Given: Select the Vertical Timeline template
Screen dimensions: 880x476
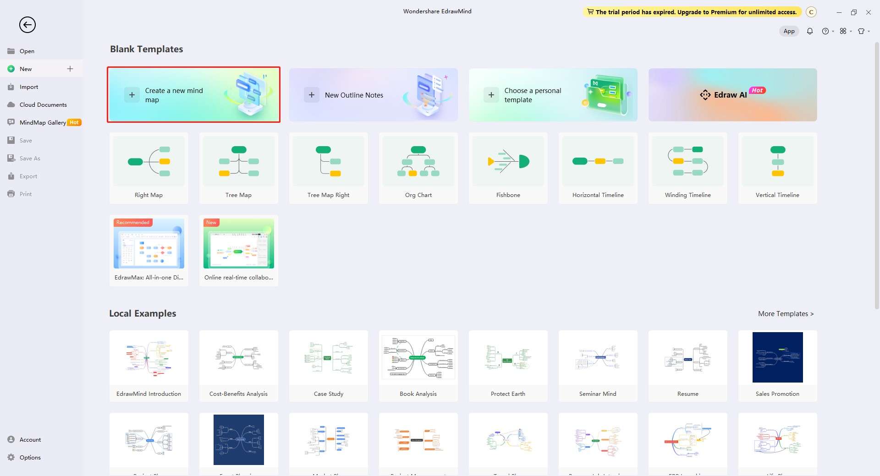Looking at the screenshot, I should point(777,168).
